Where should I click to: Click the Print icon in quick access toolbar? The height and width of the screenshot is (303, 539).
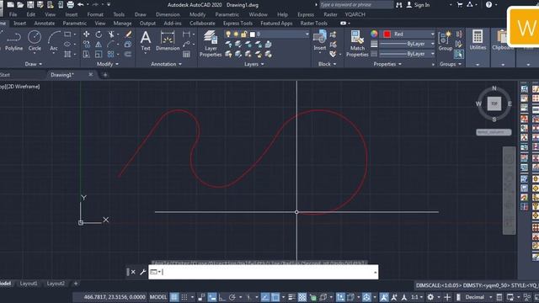71,5
